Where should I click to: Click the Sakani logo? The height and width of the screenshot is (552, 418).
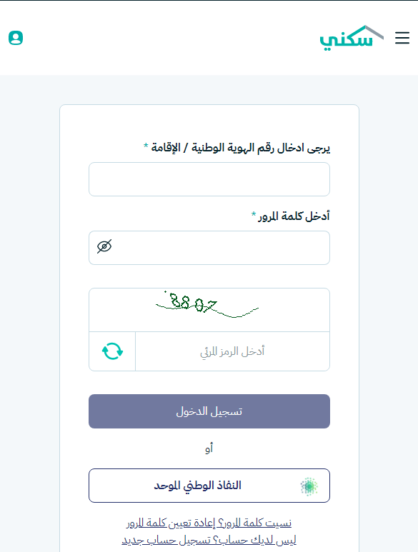(x=352, y=38)
